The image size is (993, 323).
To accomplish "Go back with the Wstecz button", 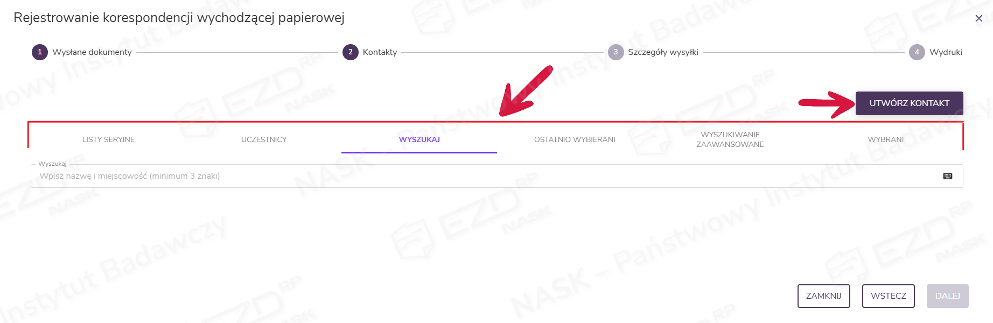I will click(888, 296).
